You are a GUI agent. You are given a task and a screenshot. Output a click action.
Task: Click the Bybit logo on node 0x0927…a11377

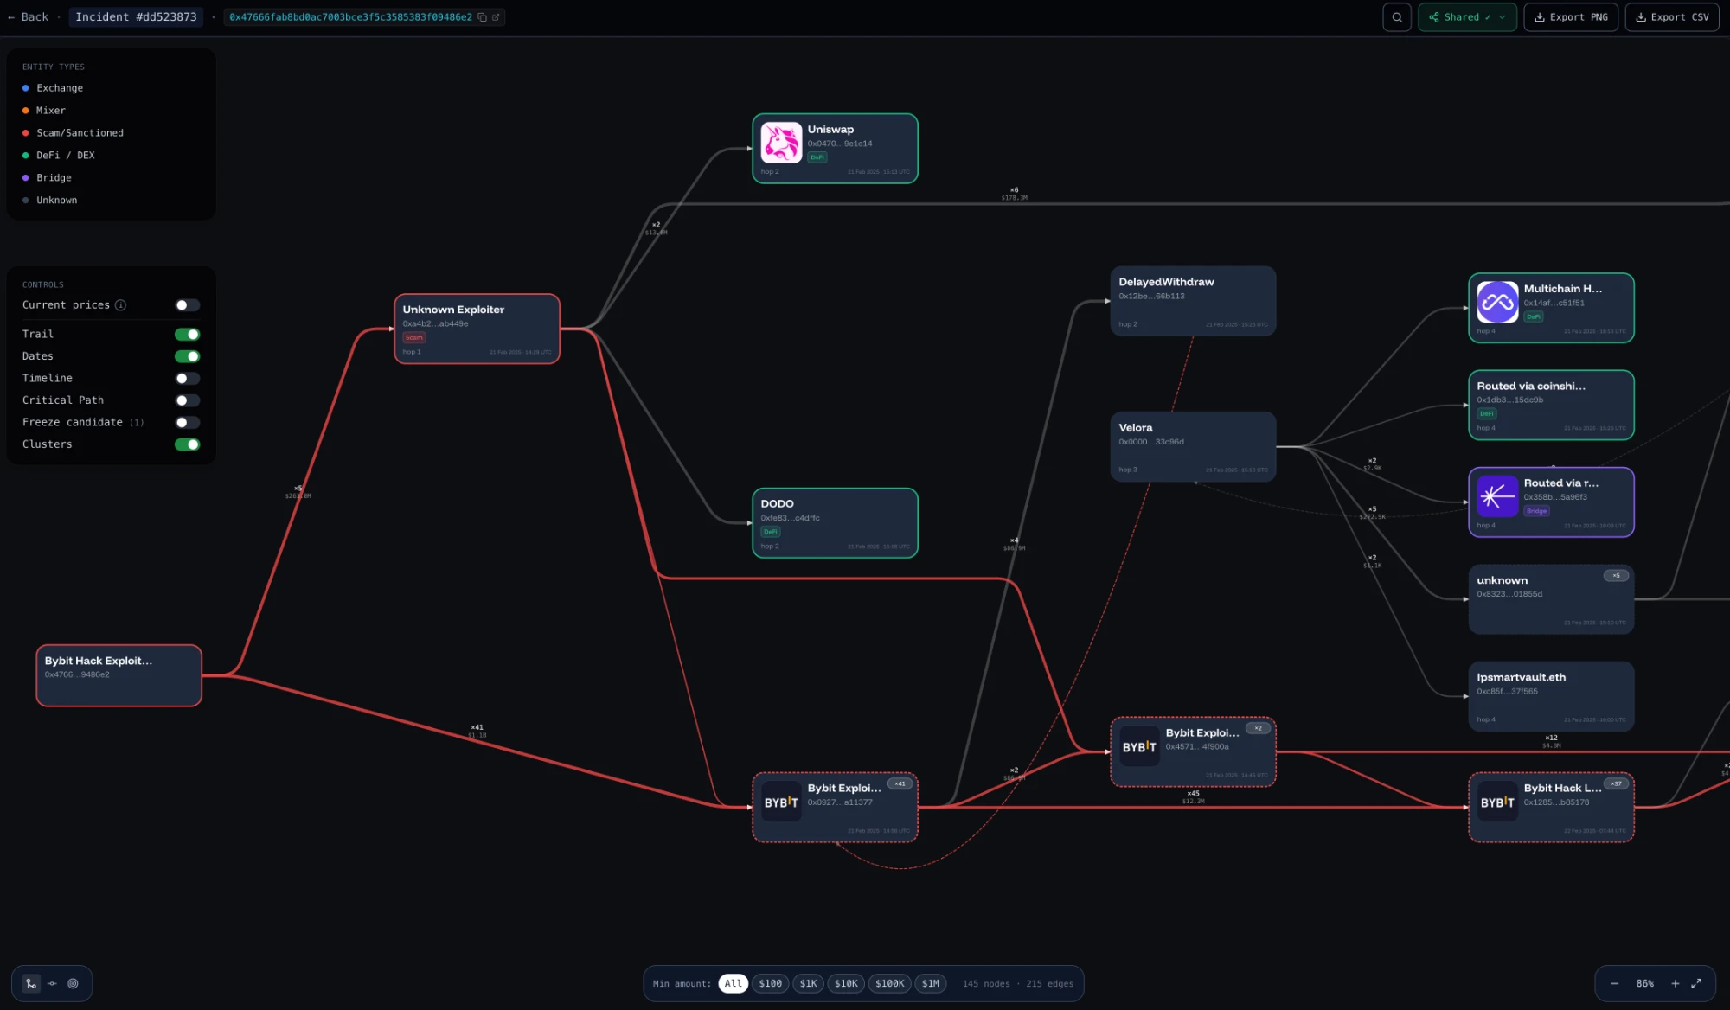click(781, 802)
